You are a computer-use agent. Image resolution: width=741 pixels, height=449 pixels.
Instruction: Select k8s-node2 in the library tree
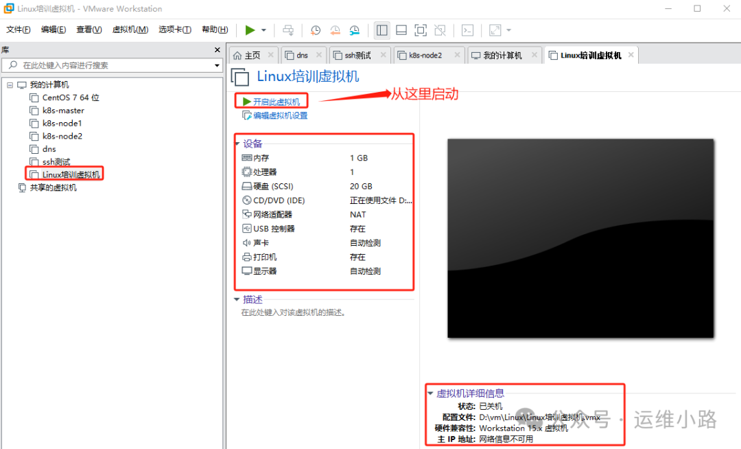click(x=56, y=136)
